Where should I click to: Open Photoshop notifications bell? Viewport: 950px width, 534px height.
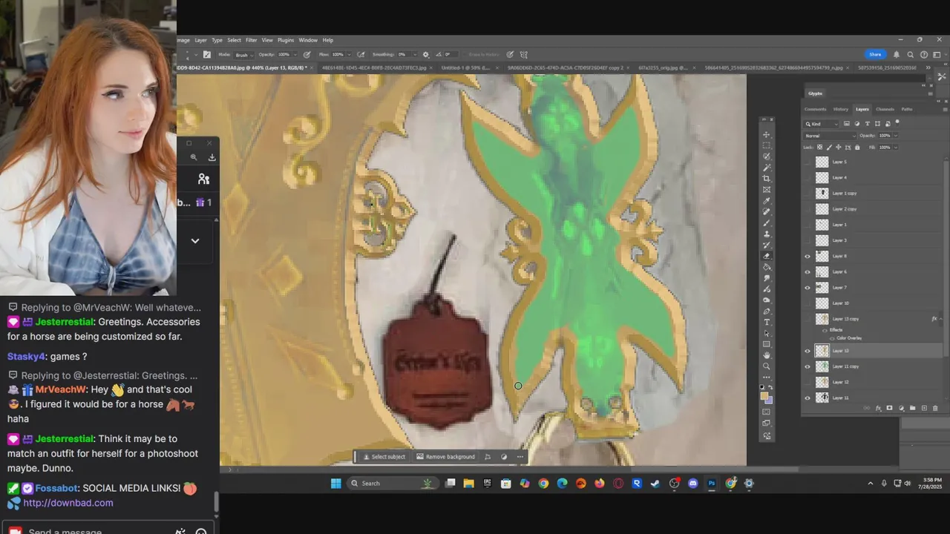(897, 54)
